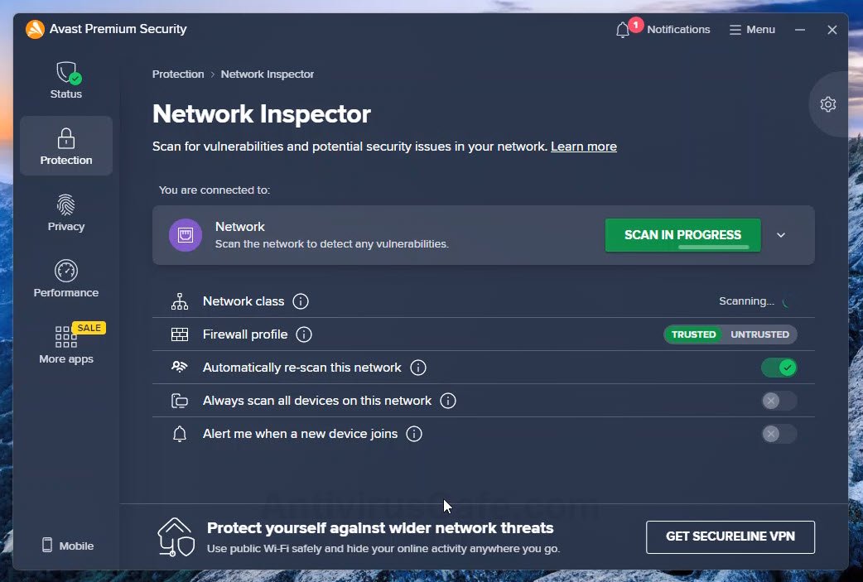This screenshot has height=582, width=863.
Task: Click the Network class hierarchy icon
Action: (180, 301)
